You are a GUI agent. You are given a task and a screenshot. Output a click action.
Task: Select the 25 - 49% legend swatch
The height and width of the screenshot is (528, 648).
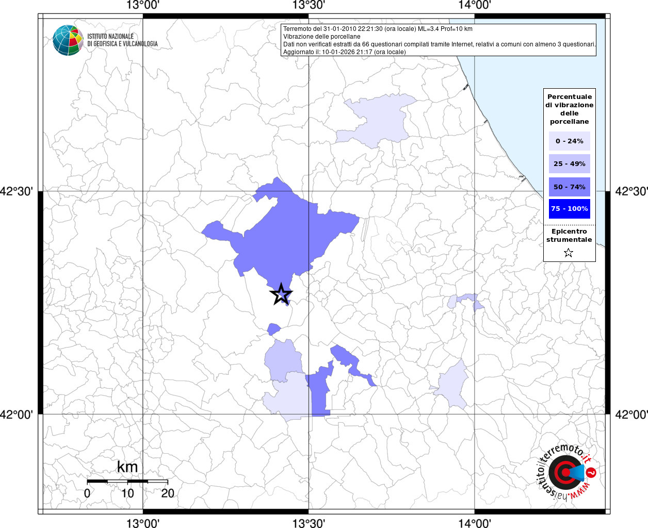pyautogui.click(x=570, y=163)
